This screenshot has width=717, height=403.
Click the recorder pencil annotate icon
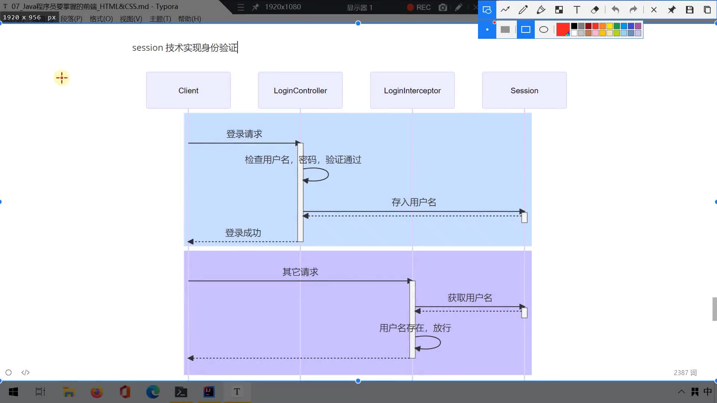click(x=458, y=7)
